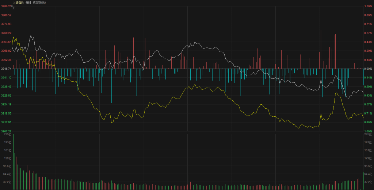Click the 3969.29 price axis label
The height and width of the screenshot is (190, 374).
6,33
